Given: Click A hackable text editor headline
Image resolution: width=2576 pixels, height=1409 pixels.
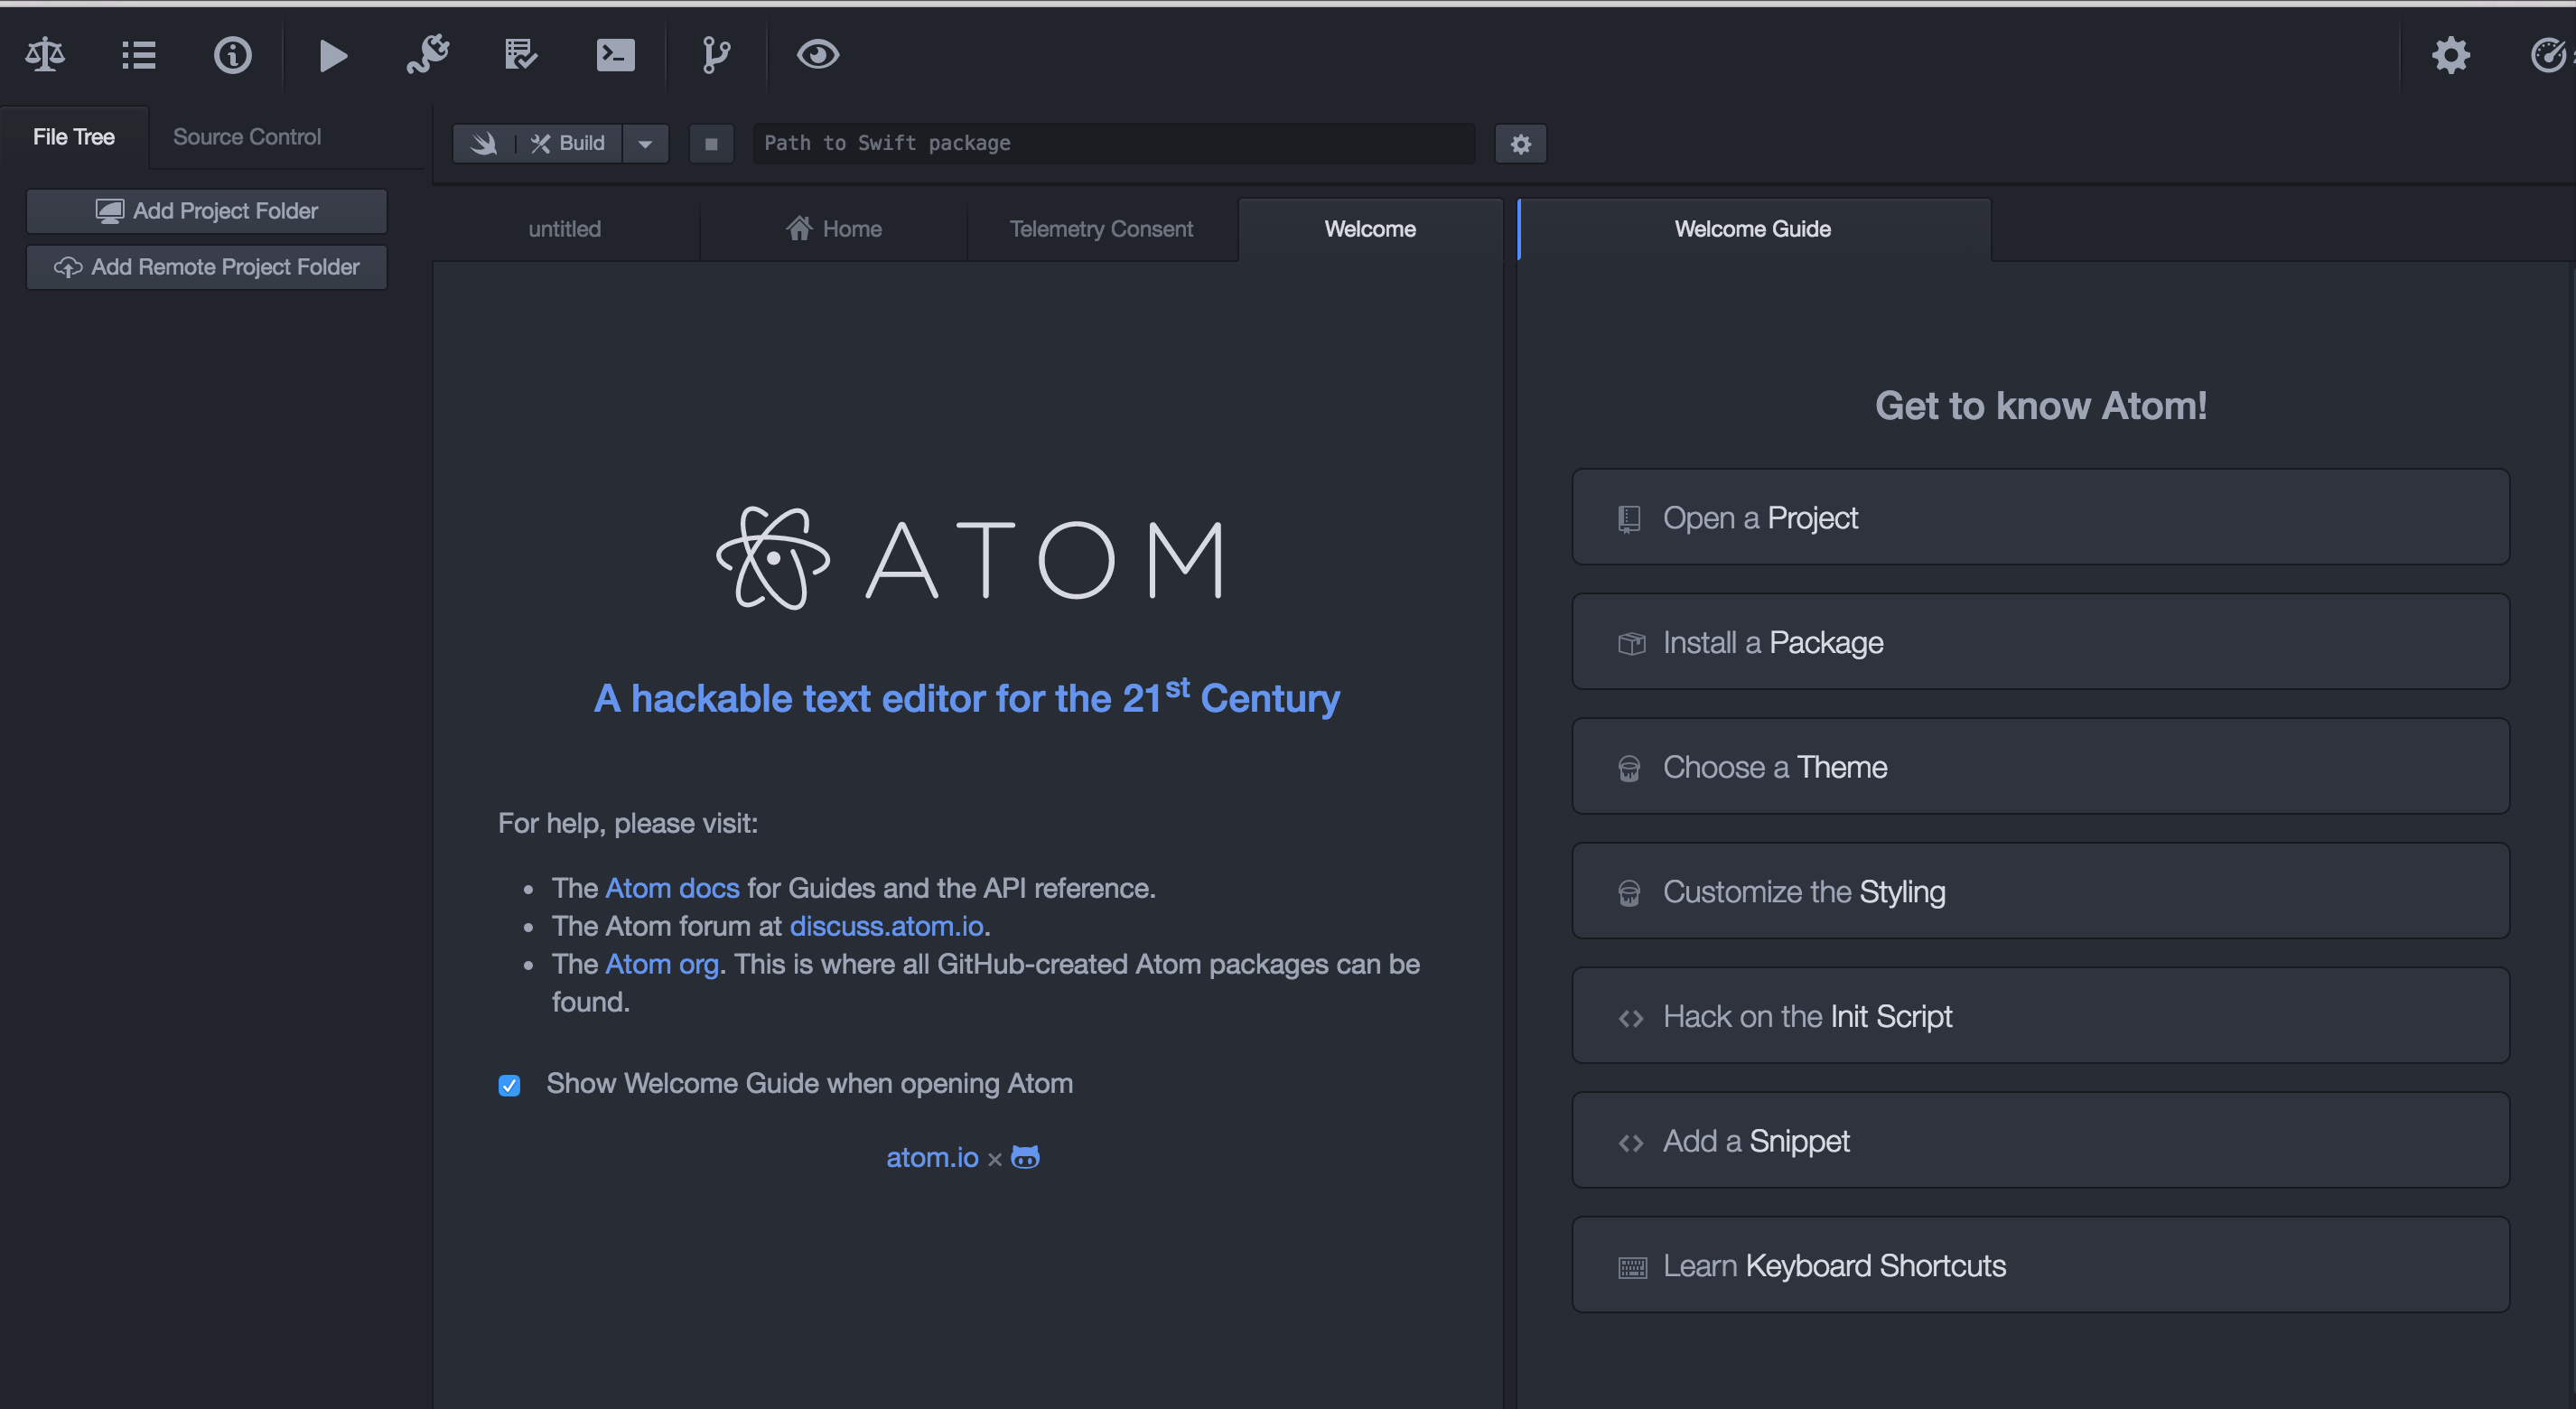Looking at the screenshot, I should (966, 697).
